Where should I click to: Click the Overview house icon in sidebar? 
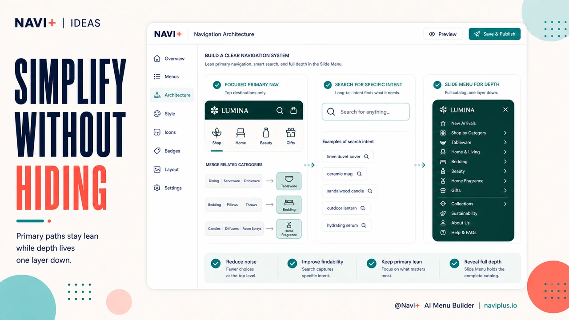(157, 59)
